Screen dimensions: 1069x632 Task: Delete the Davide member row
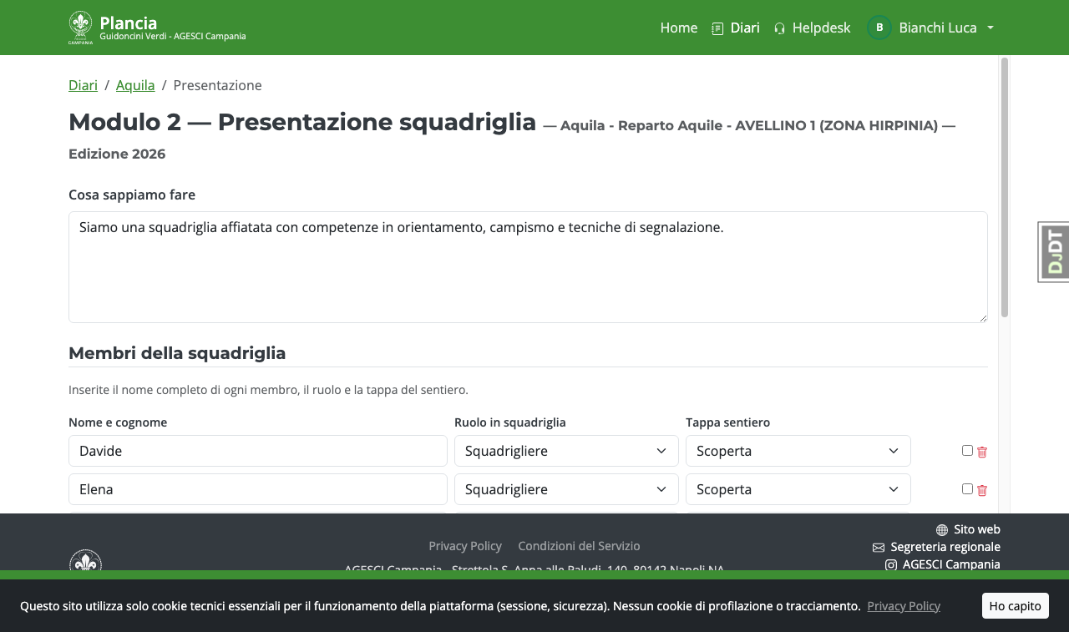pos(982,452)
